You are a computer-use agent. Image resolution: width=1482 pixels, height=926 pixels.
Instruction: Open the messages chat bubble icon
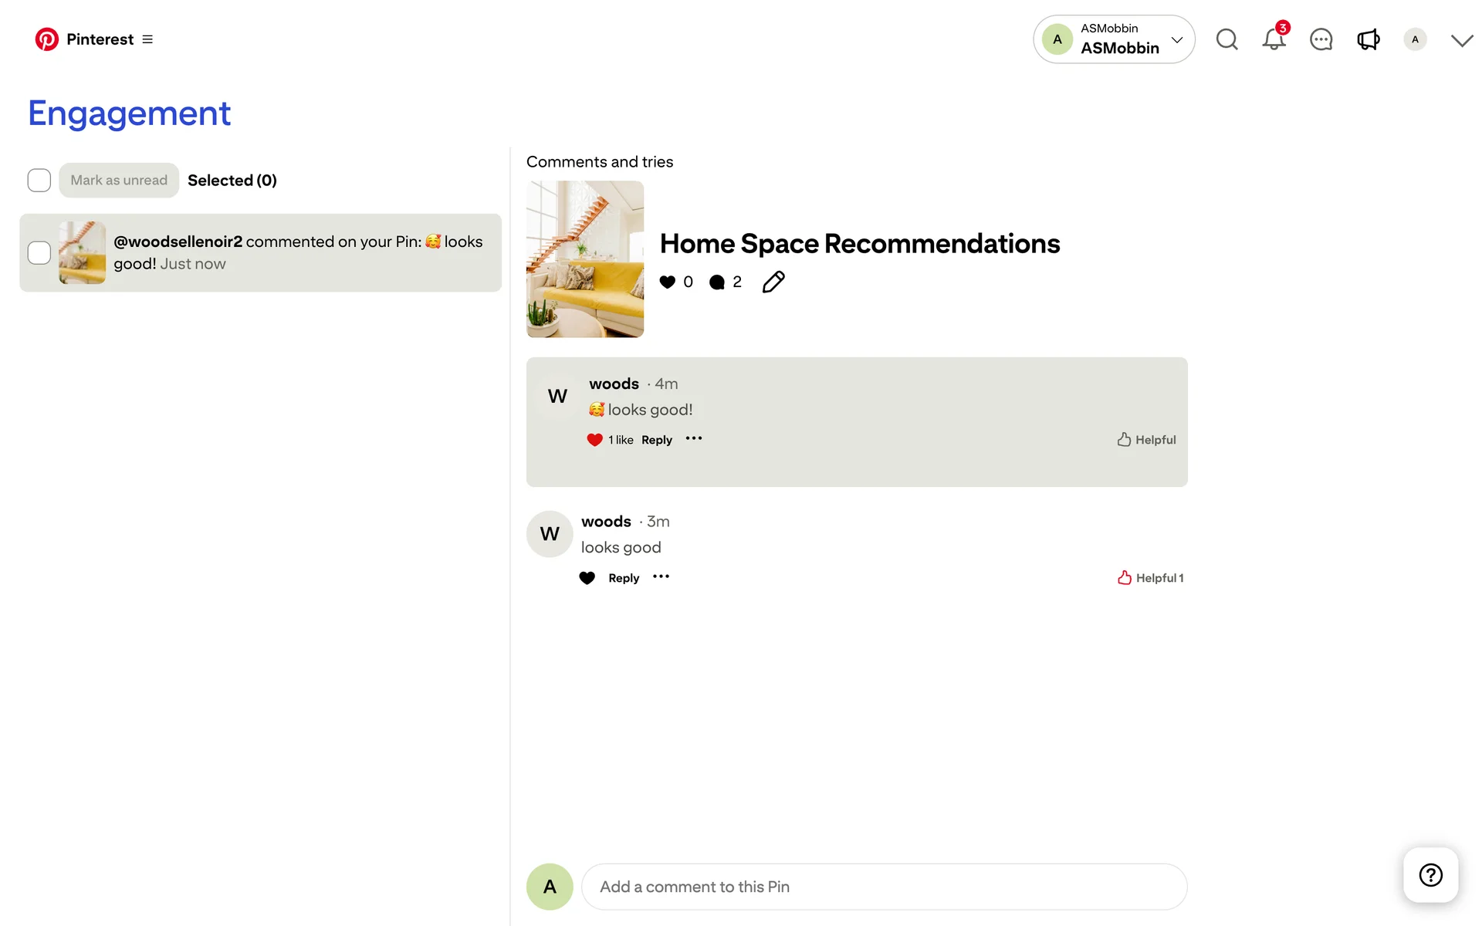coord(1321,39)
